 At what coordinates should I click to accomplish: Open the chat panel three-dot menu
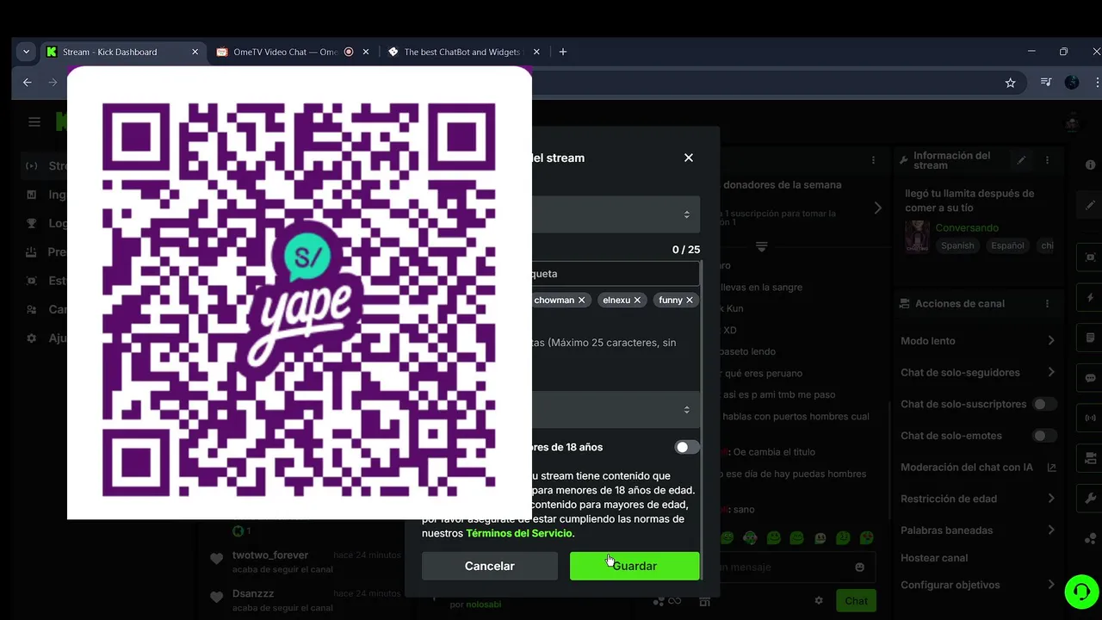[x=873, y=160]
